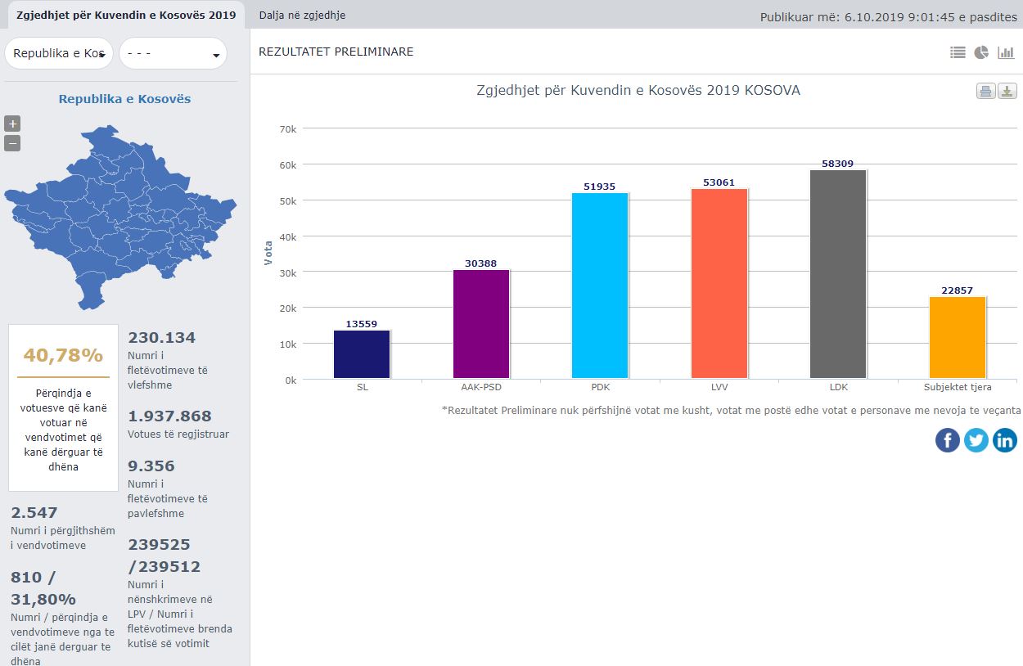Show results as bar chart
The height and width of the screenshot is (666, 1023).
(1006, 52)
